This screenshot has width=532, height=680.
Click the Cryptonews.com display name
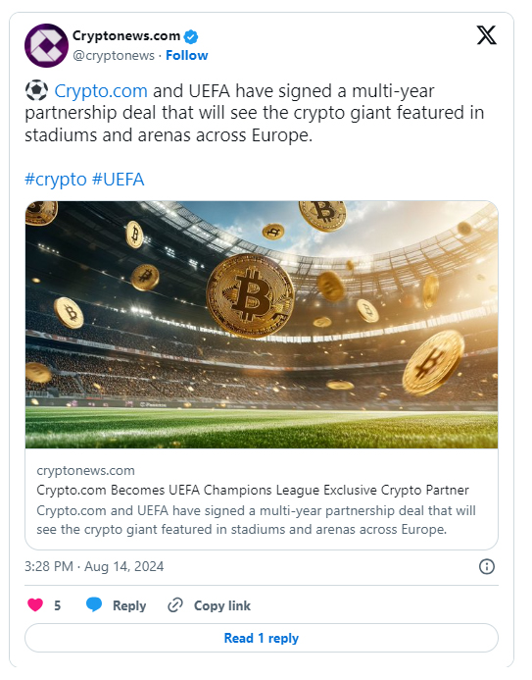pos(126,36)
